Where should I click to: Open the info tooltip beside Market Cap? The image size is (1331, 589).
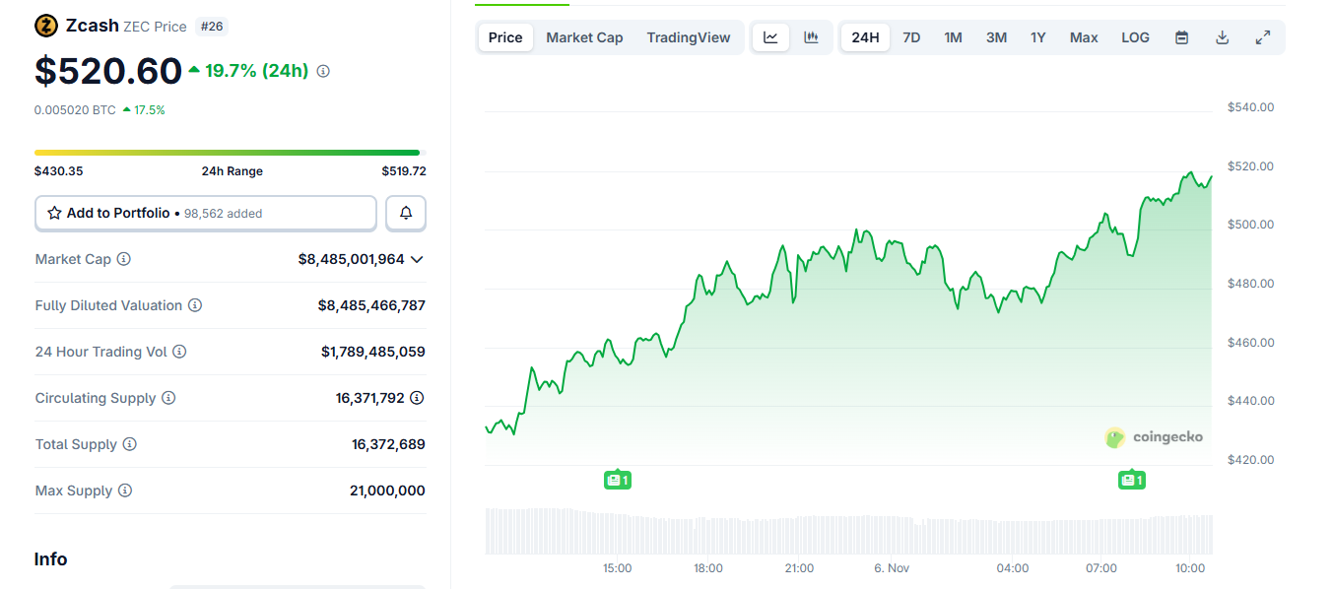click(x=123, y=259)
